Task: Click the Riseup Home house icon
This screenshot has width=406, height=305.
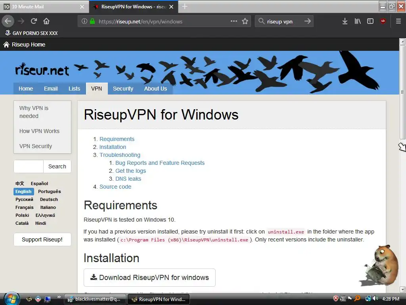Action: (6, 44)
